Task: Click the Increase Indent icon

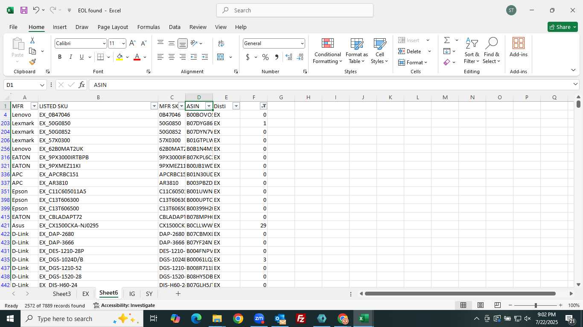Action: pyautogui.click(x=205, y=57)
